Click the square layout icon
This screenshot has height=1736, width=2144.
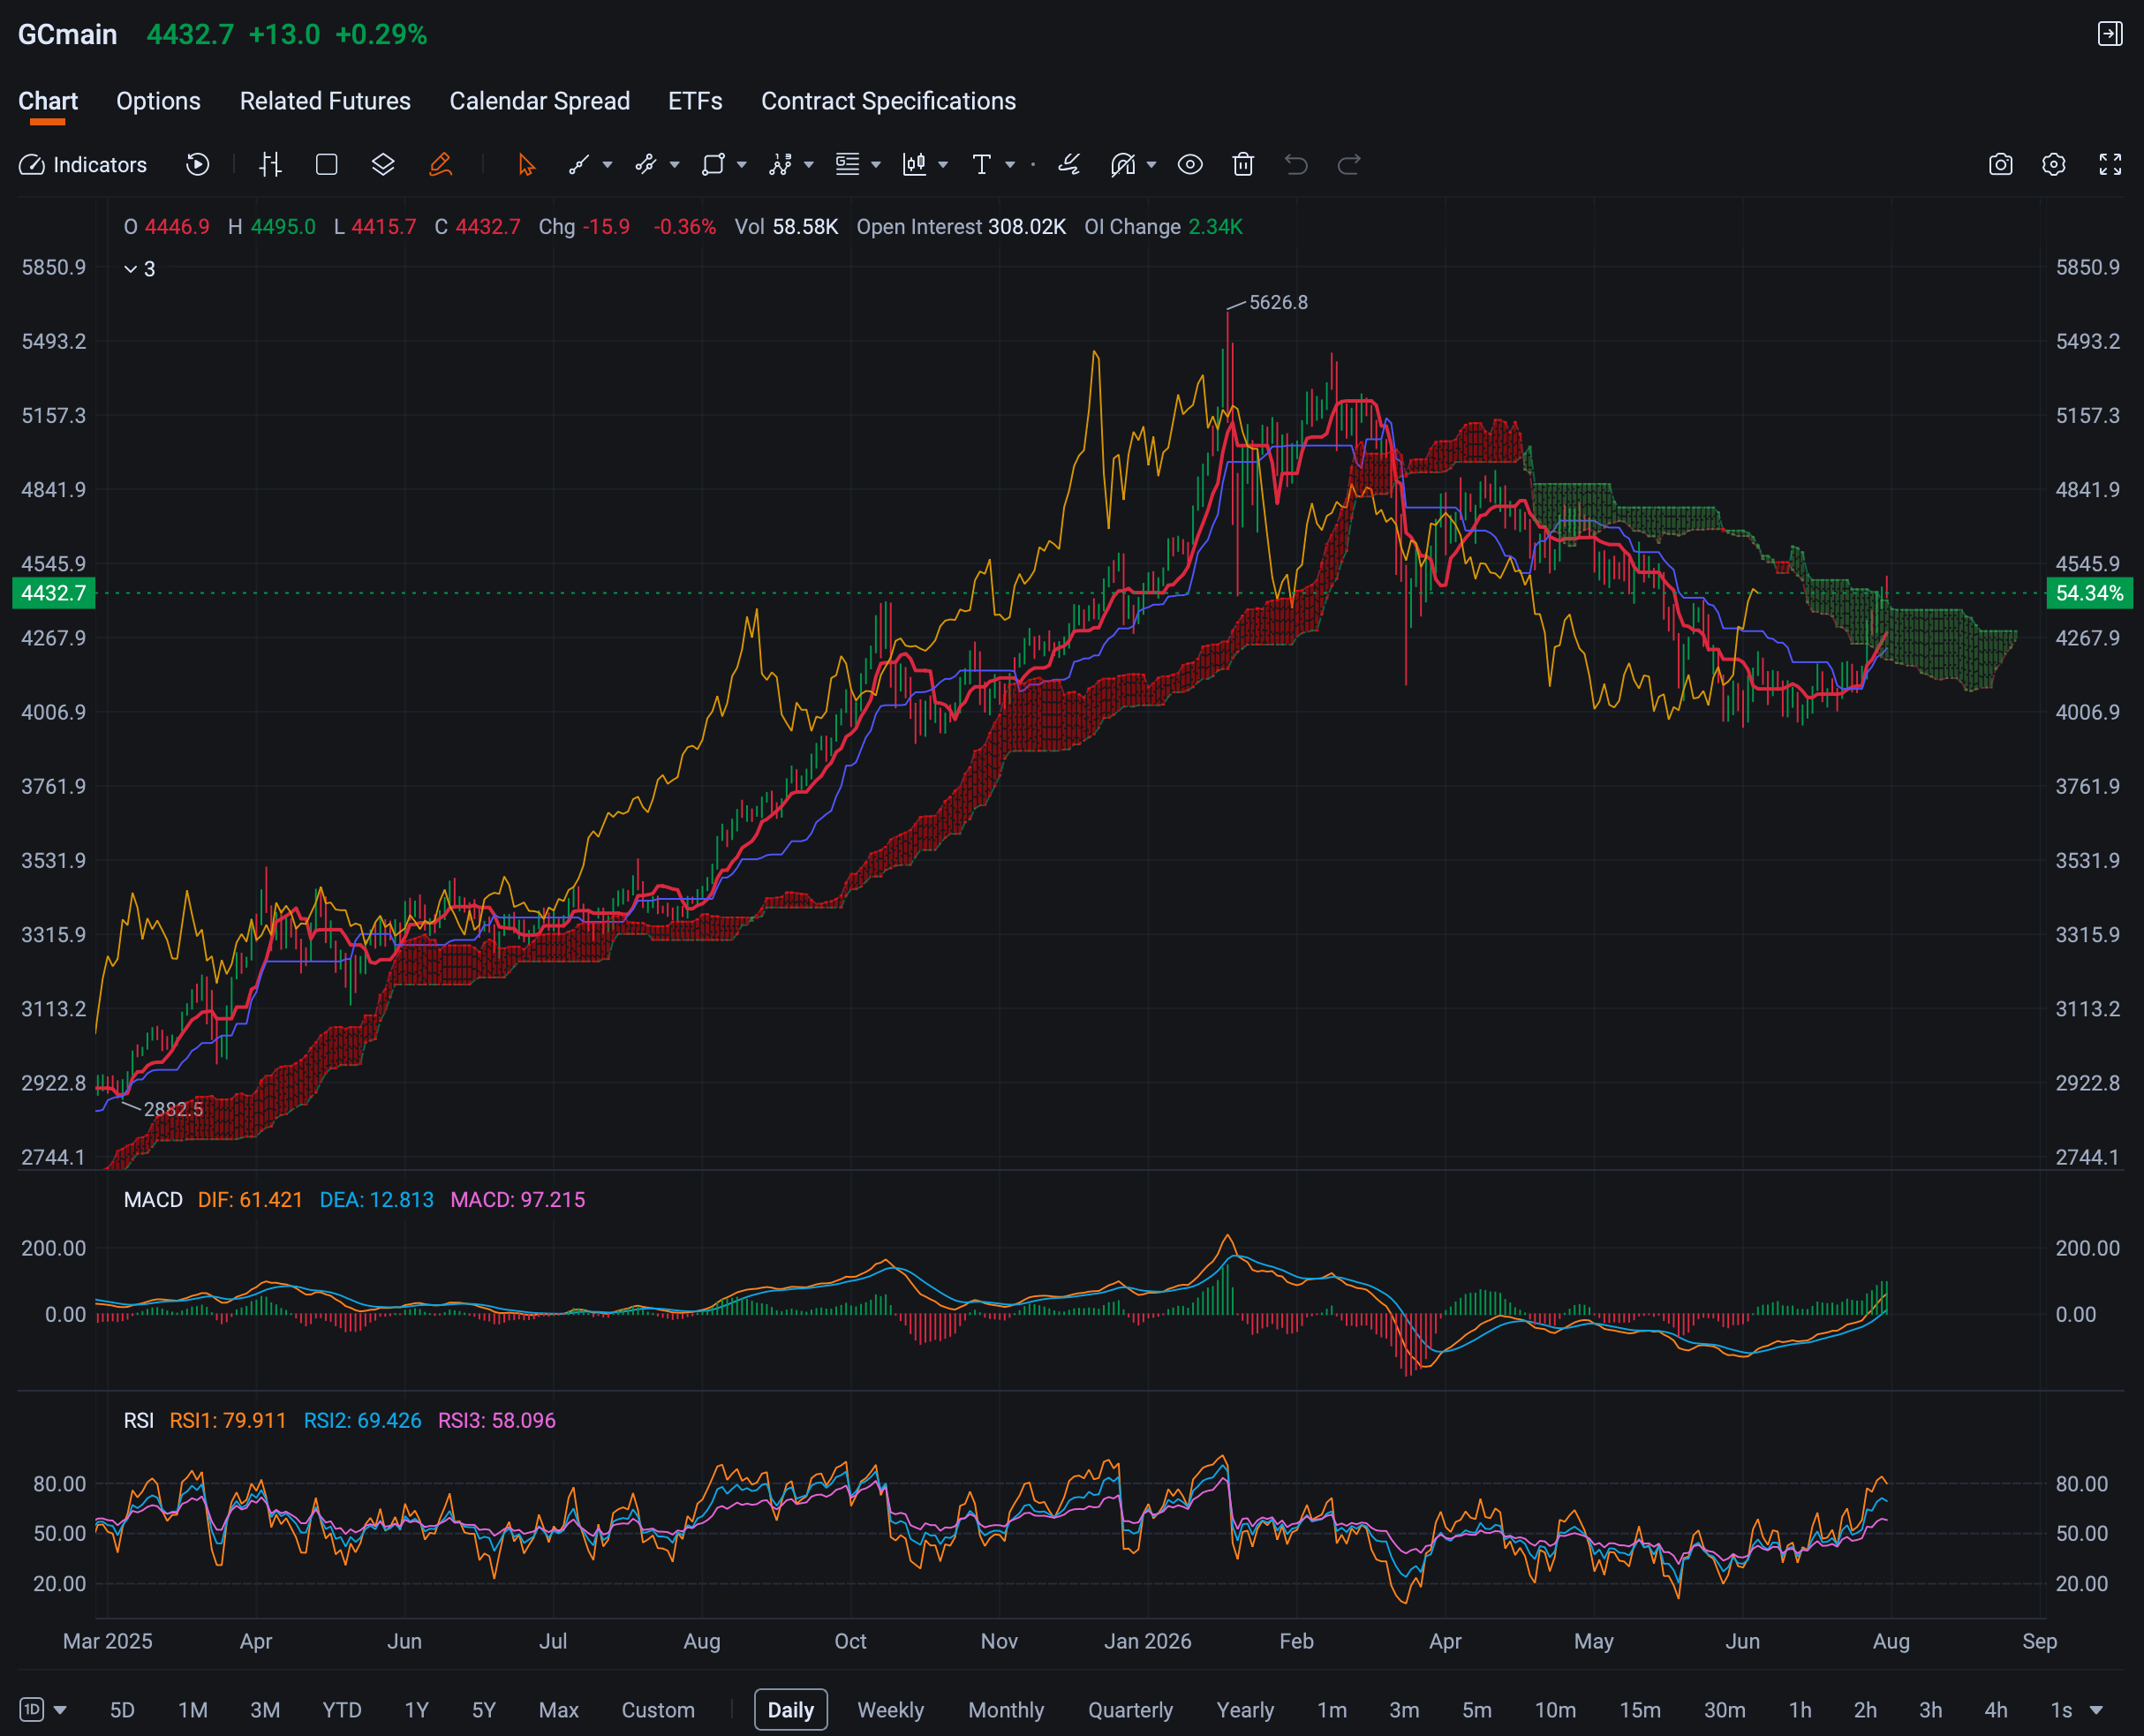pyautogui.click(x=326, y=165)
